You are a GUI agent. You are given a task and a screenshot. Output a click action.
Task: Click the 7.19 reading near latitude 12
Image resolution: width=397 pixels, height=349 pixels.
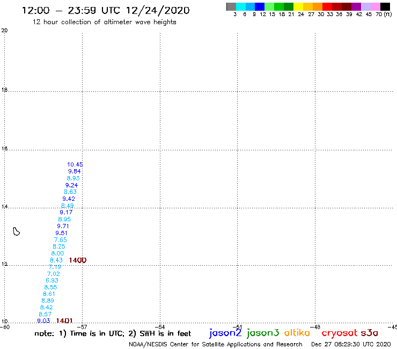click(x=55, y=267)
